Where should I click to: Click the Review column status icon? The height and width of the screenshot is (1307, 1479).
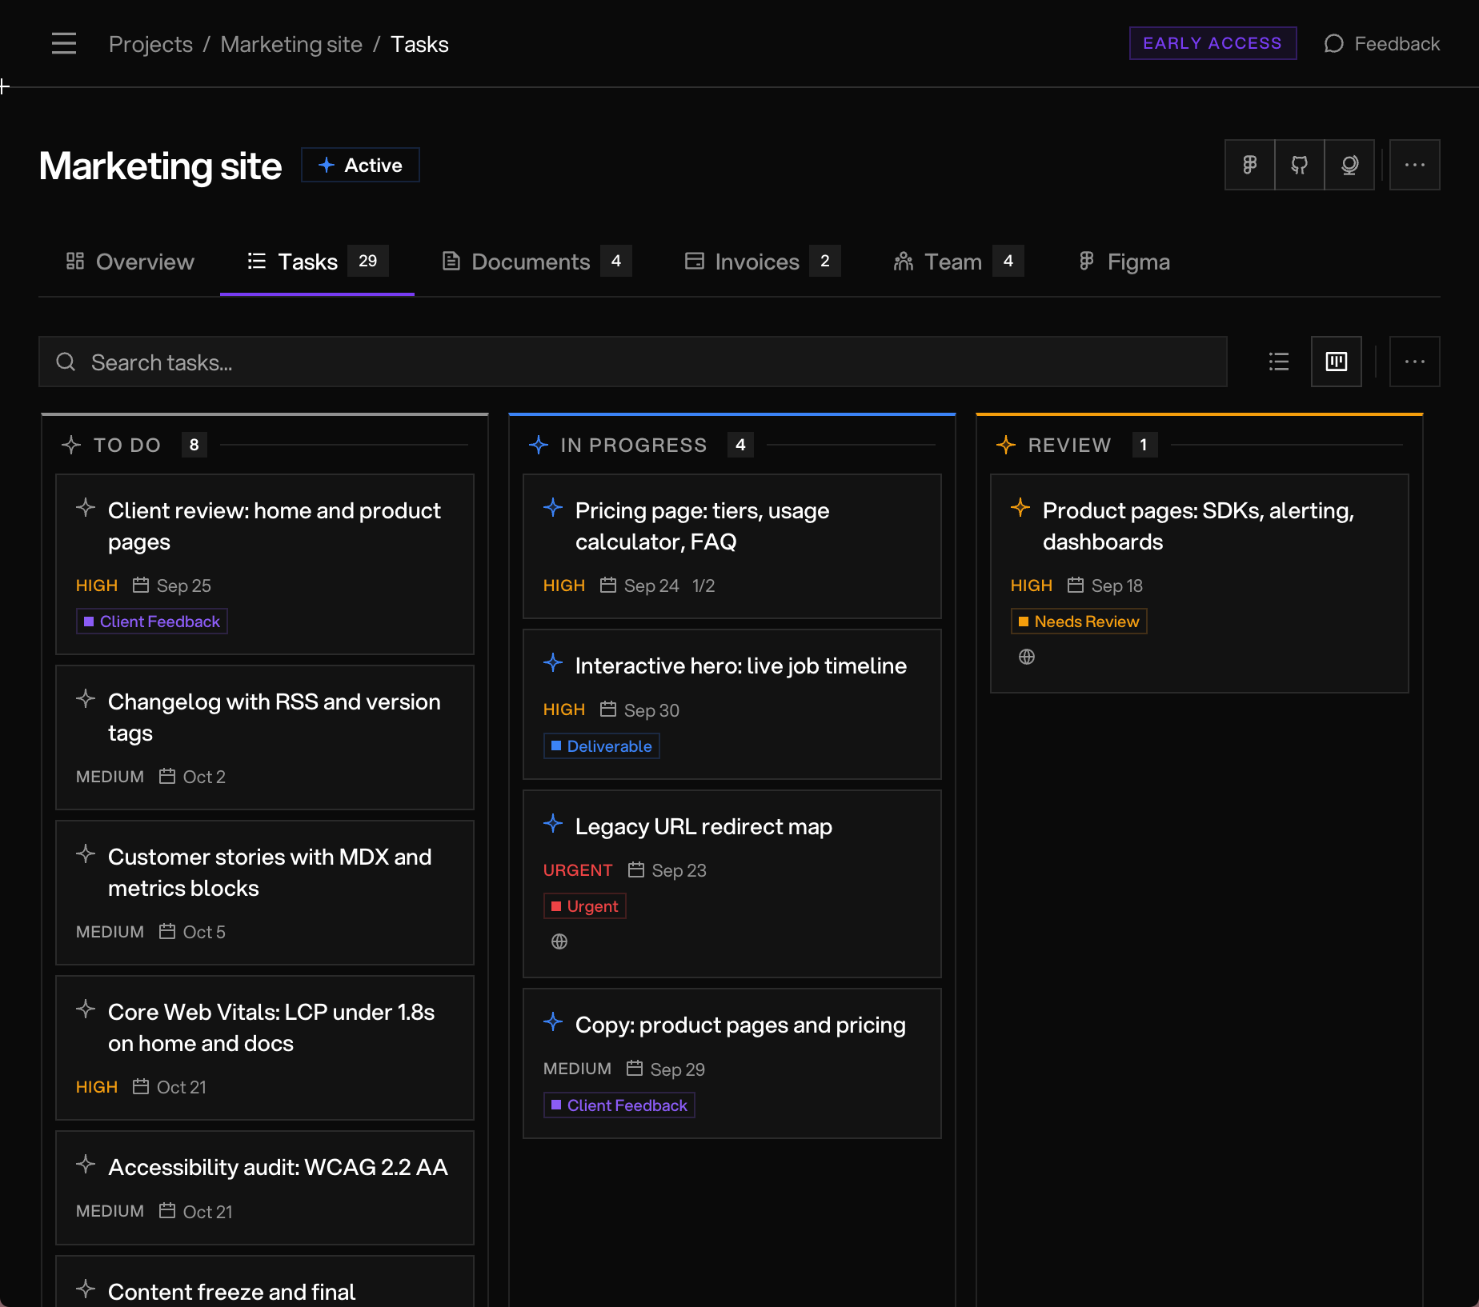[1006, 445]
